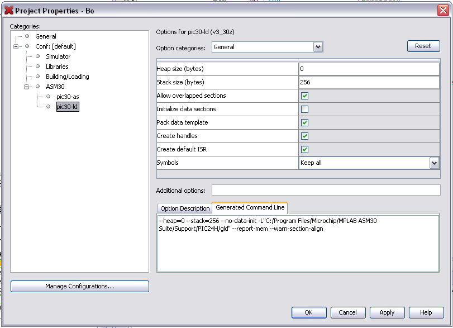The width and height of the screenshot is (453, 328).
Task: Click the Reset button
Action: (x=423, y=46)
